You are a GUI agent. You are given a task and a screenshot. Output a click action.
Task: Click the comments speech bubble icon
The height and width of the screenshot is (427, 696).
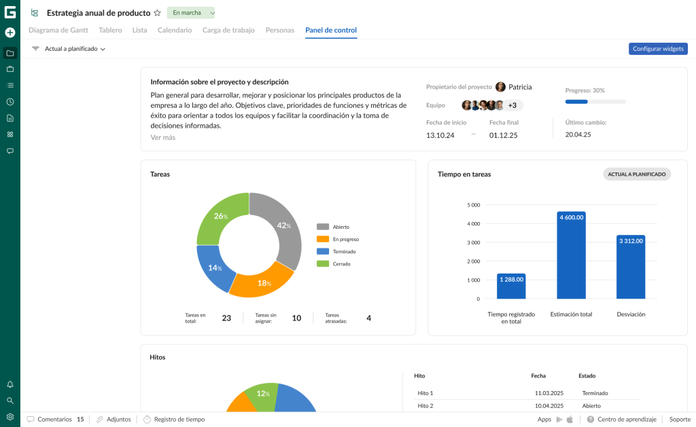(30, 419)
